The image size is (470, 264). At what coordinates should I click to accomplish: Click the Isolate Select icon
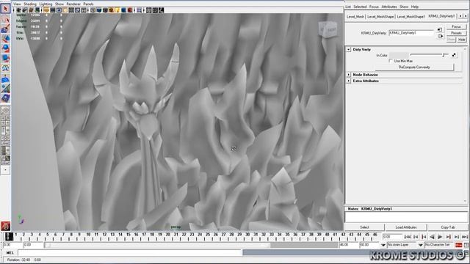click(x=140, y=10)
